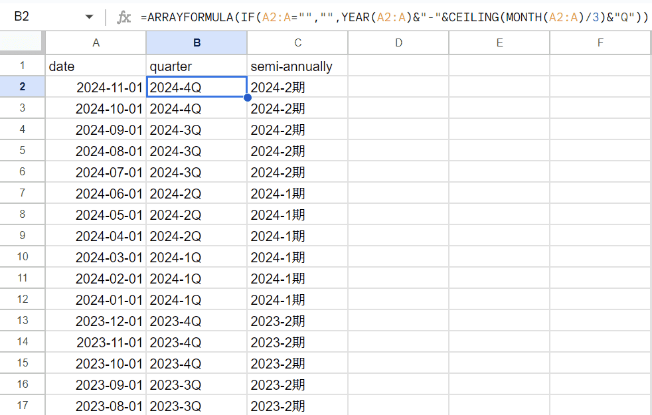Screen dimensions: 652x415
Task: Select column F header
Action: pos(600,42)
